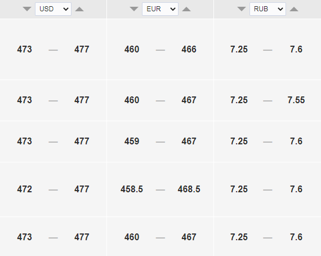321x256 pixels.
Task: Click first row 7.25 RUB buy rate
Action: [x=239, y=49]
